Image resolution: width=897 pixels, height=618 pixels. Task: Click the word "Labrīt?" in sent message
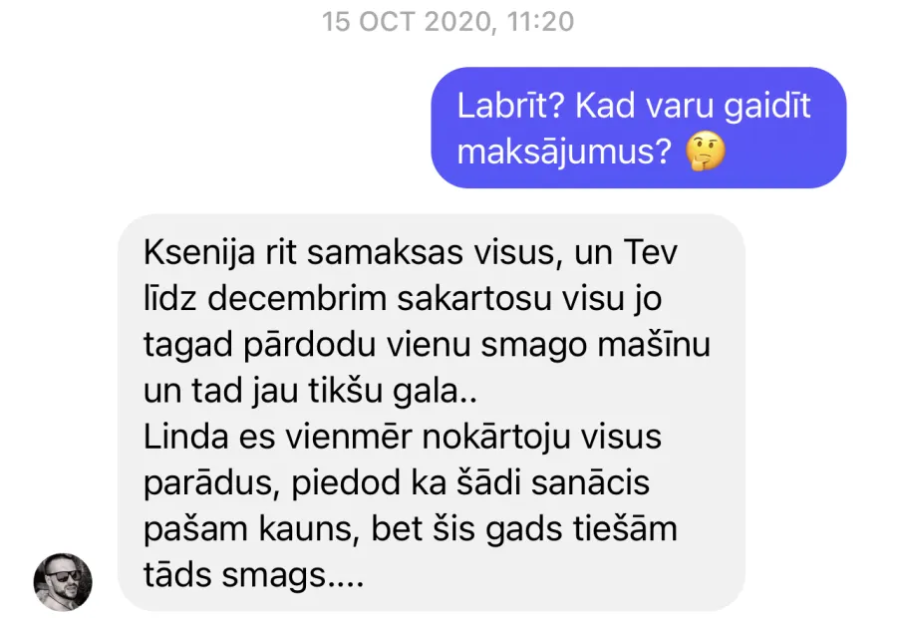(x=511, y=106)
